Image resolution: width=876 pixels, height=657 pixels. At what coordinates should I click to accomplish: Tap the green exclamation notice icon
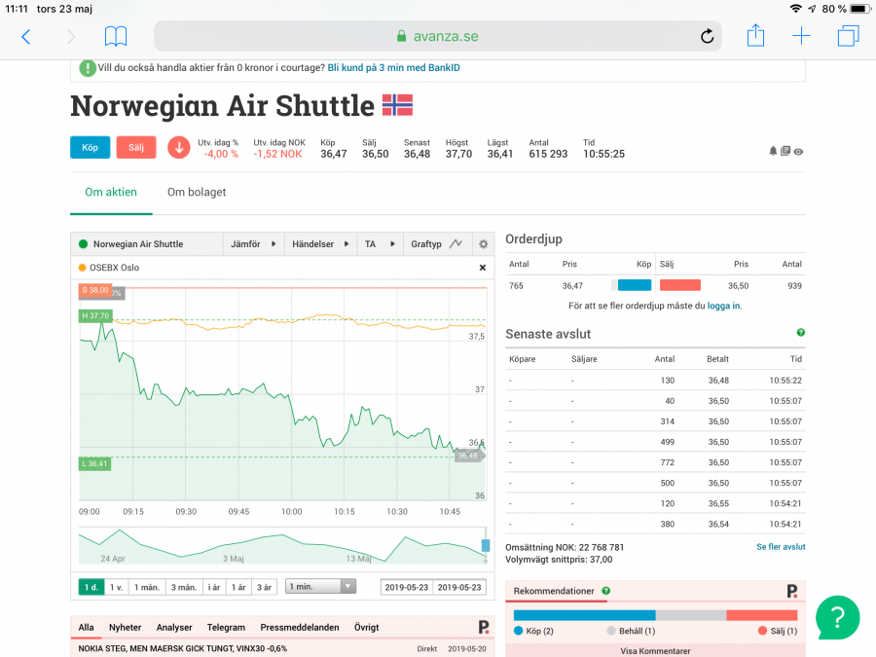[x=88, y=68]
